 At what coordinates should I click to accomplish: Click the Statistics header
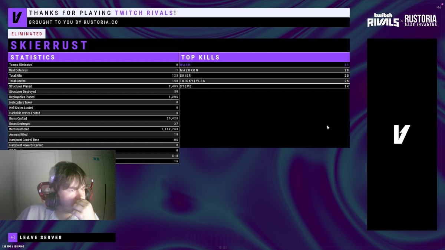(x=93, y=57)
